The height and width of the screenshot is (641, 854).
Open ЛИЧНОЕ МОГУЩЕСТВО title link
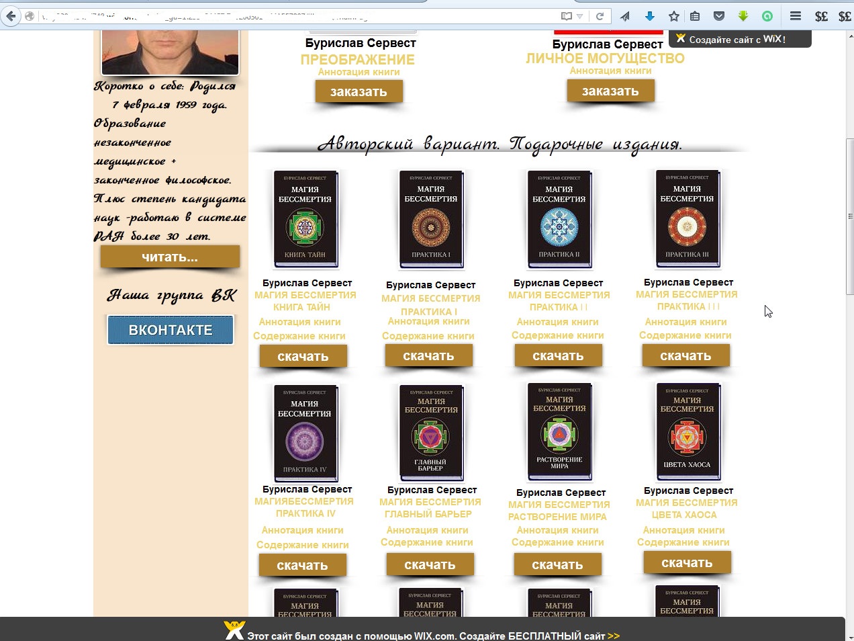pos(605,58)
